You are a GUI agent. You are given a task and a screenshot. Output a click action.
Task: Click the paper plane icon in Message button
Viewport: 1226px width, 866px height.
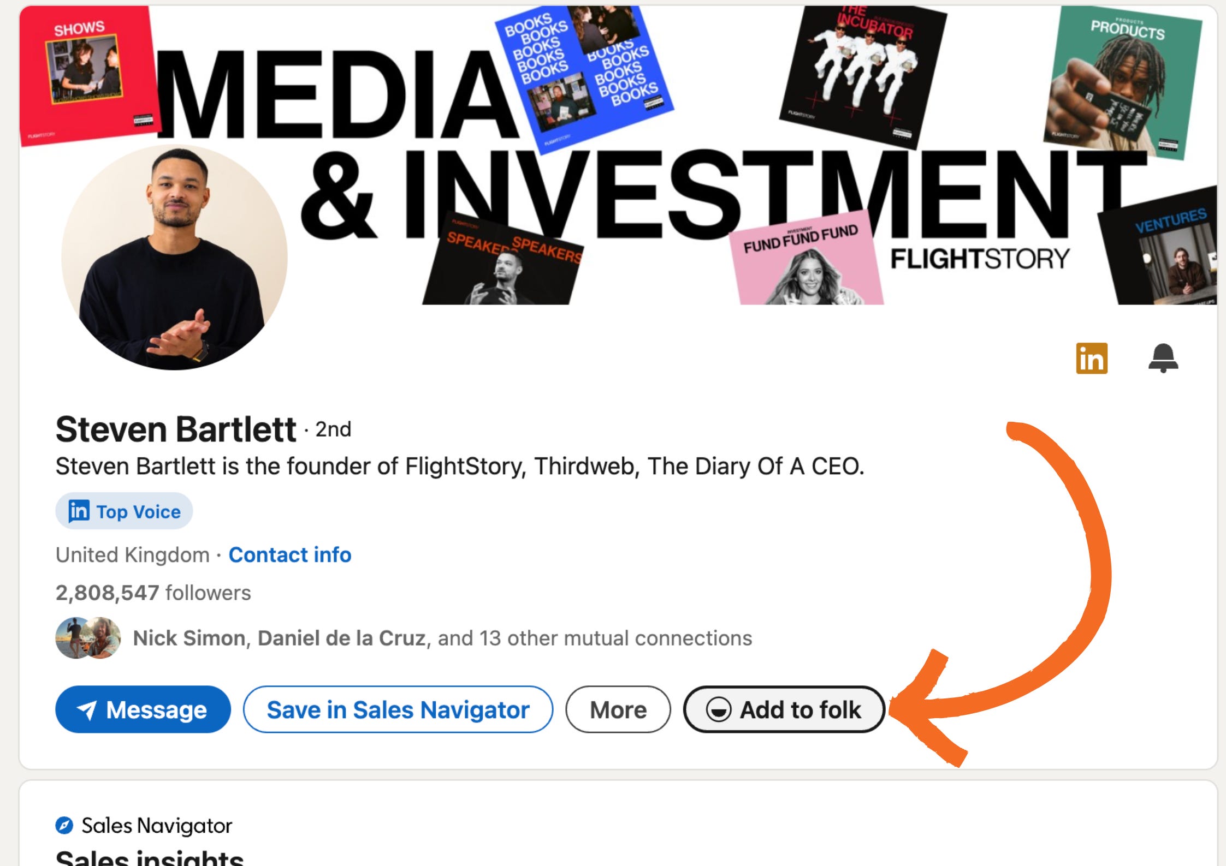click(87, 710)
